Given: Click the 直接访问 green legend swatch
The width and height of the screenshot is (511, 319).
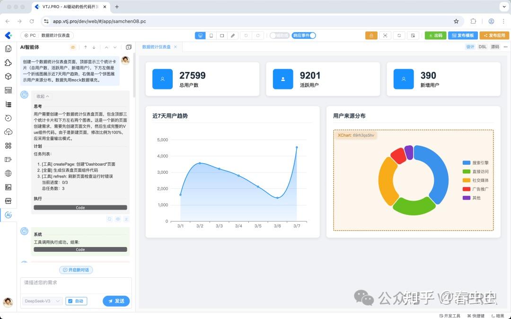Looking at the screenshot, I should (467, 171).
